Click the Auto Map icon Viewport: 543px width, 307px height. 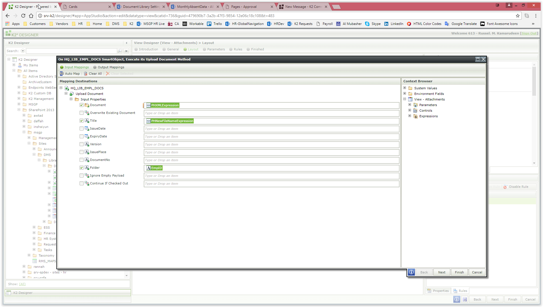pos(62,74)
